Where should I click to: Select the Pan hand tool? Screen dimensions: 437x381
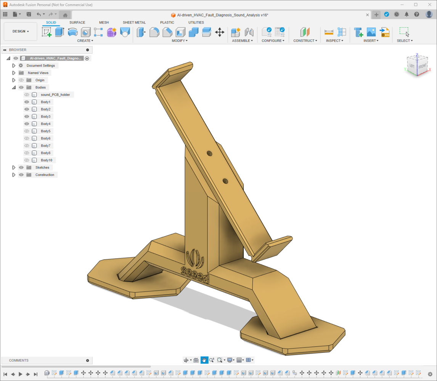pyautogui.click(x=204, y=360)
